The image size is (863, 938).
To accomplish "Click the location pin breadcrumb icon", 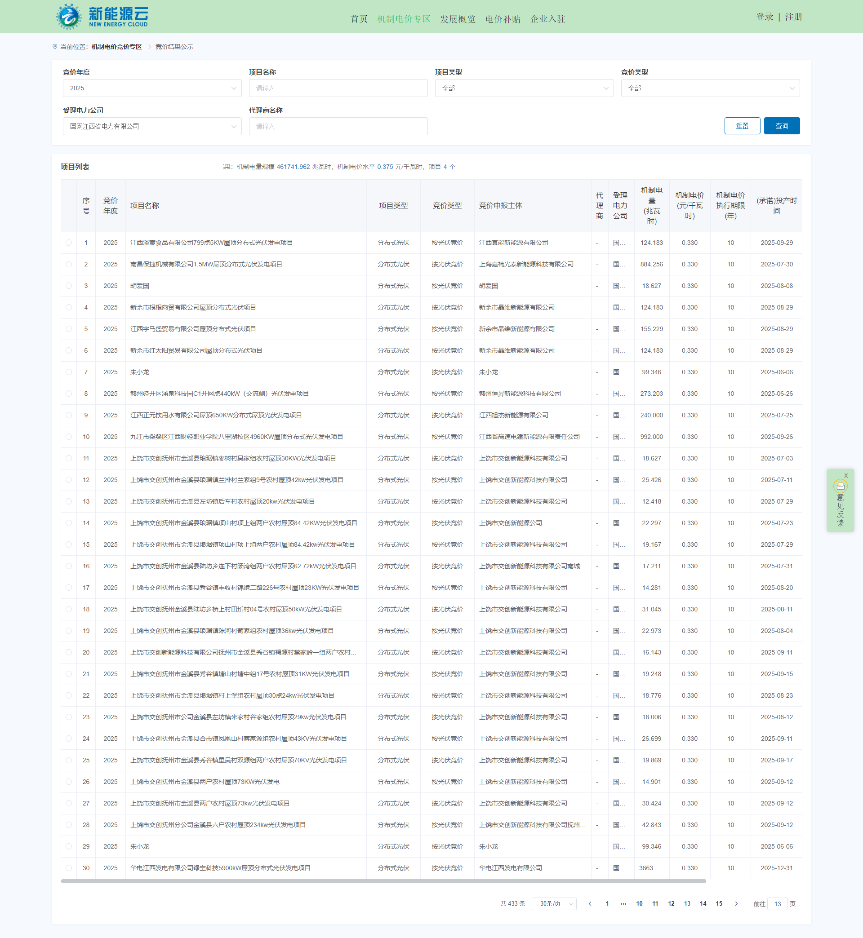I will [x=55, y=47].
